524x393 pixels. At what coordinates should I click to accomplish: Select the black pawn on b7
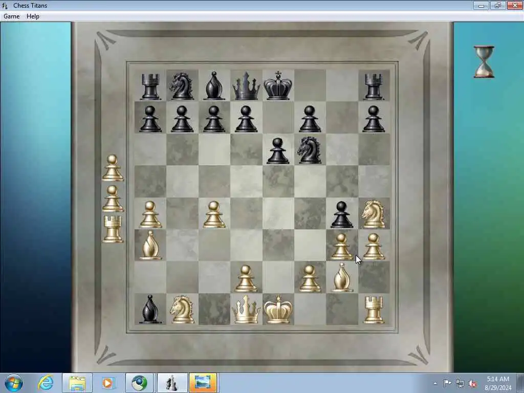tap(182, 119)
